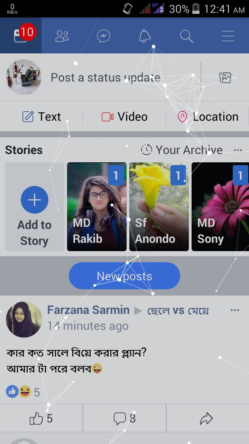Tap the photo gallery icon
The width and height of the screenshot is (249, 444).
(225, 78)
